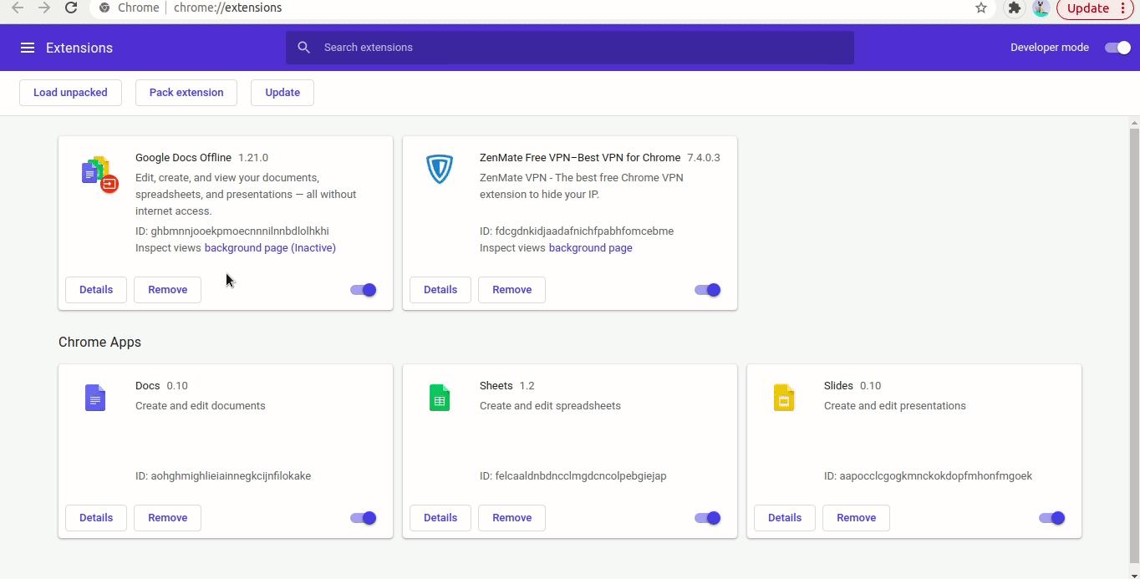Open Google Docs Offline background page link
The width and height of the screenshot is (1140, 579).
click(270, 248)
